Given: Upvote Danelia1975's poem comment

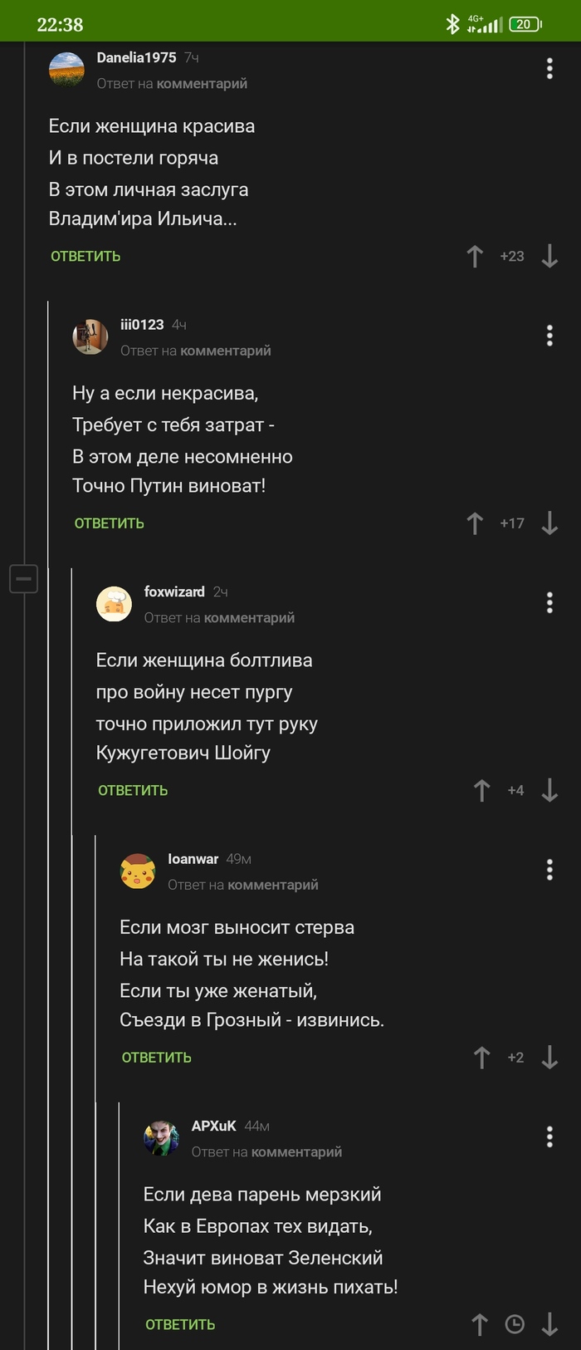Looking at the screenshot, I should click(x=475, y=256).
